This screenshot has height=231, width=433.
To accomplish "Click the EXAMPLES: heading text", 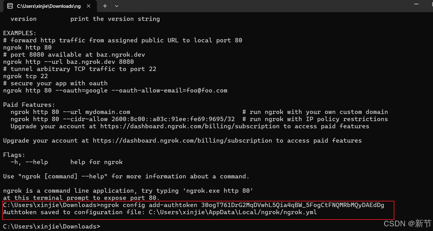I will pyautogui.click(x=20, y=33).
